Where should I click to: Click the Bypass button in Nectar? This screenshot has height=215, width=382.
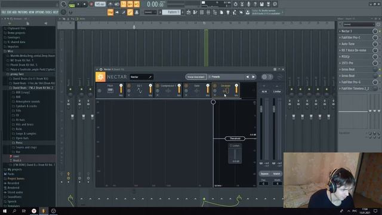264,174
